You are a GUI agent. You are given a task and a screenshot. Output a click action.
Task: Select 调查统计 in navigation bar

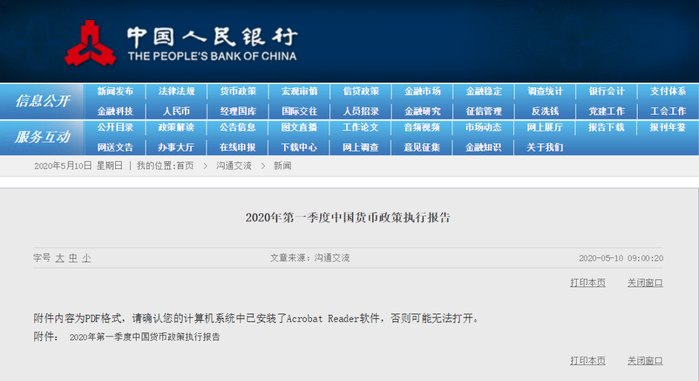click(545, 91)
